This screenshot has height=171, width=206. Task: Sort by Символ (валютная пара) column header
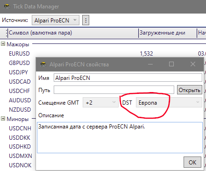73,33
